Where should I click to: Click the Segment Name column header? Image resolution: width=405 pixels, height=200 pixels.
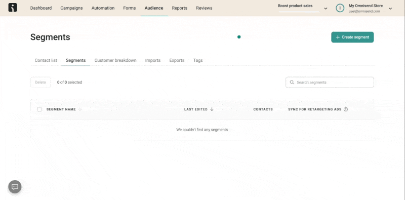pyautogui.click(x=61, y=109)
